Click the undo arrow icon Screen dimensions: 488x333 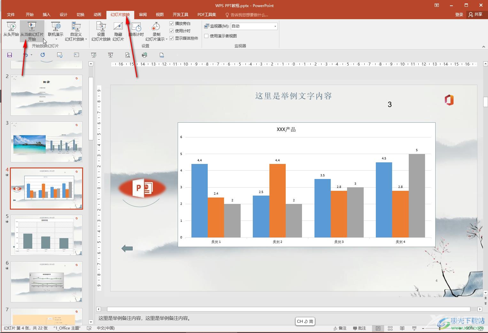point(26,55)
